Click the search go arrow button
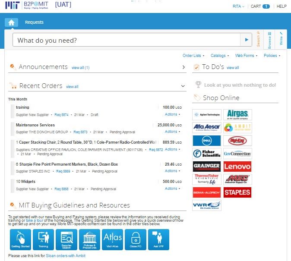The height and width of the screenshot is (261, 291). coord(246,40)
